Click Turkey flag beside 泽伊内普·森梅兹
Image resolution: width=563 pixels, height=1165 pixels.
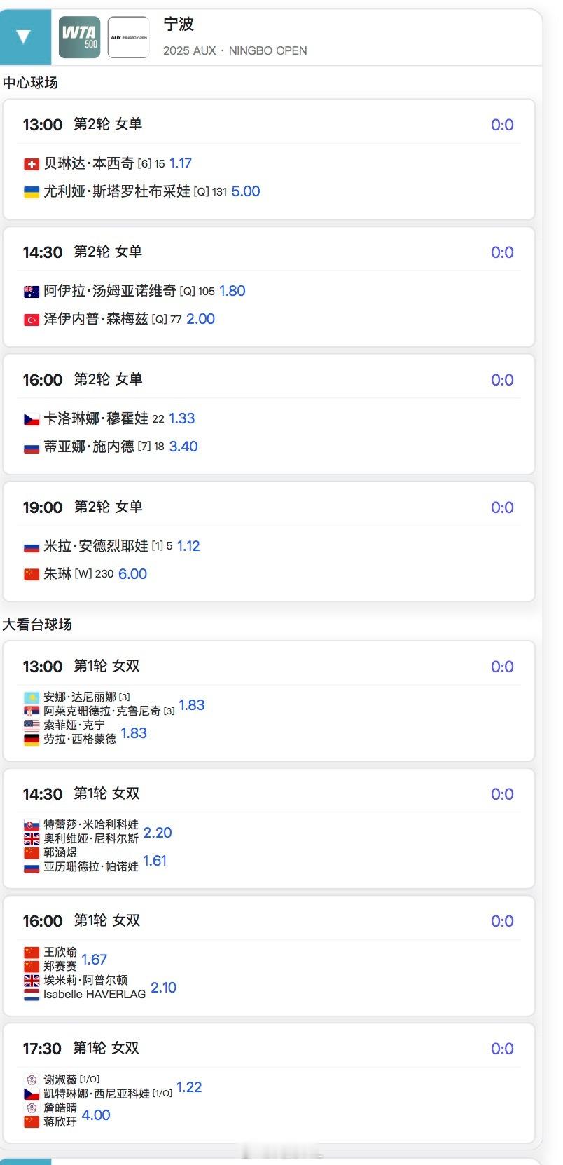coord(32,320)
